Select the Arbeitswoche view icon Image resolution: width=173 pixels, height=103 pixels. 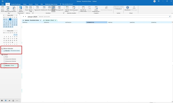[44, 9]
